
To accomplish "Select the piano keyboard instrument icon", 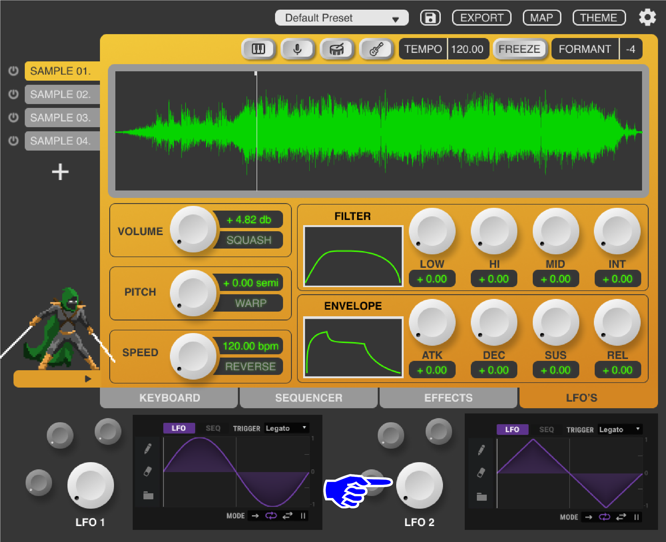I will coord(258,49).
